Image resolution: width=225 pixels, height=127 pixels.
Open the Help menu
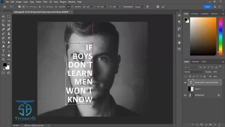pyautogui.click(x=79, y=2)
